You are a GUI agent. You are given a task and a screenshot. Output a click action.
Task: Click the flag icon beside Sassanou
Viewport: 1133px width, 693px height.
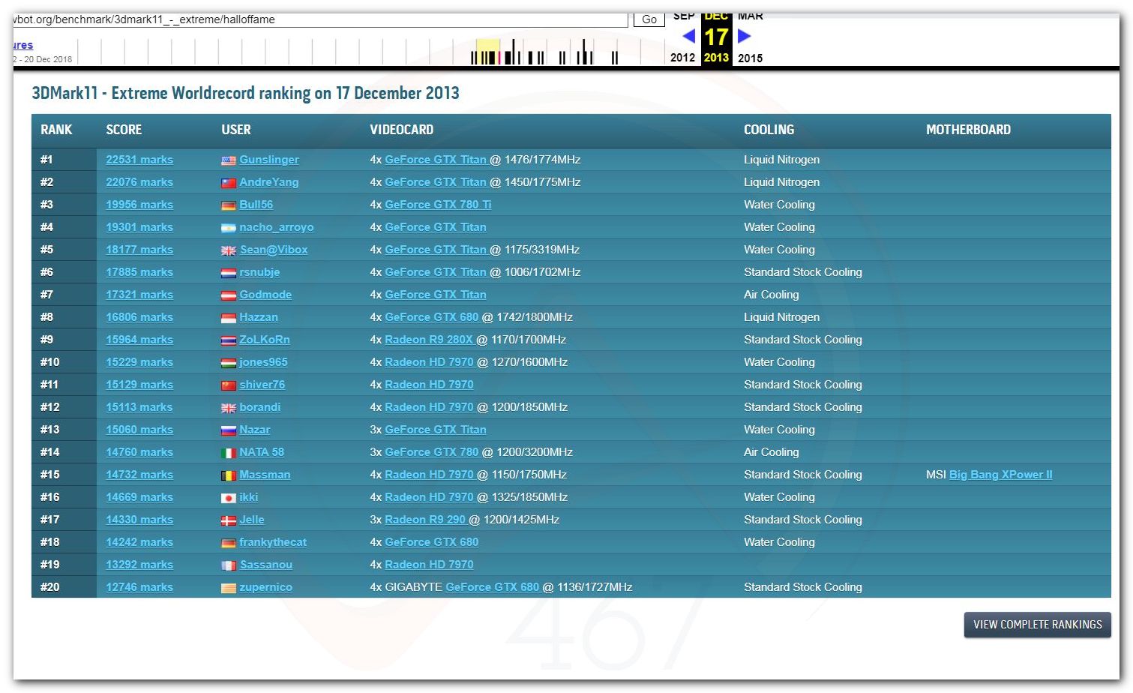pyautogui.click(x=229, y=565)
